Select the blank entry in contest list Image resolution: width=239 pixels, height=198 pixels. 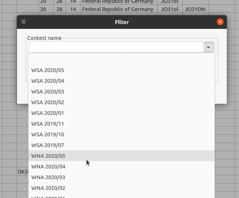tap(122, 59)
